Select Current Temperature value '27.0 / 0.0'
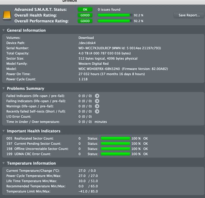The image size is (205, 198). click(87, 171)
